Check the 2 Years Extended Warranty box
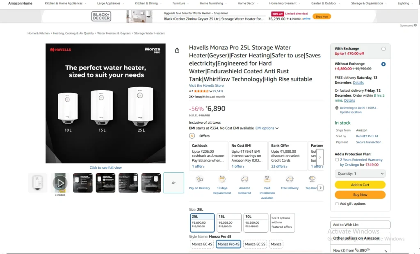Image resolution: width=420 pixels, height=254 pixels. pyautogui.click(x=337, y=160)
